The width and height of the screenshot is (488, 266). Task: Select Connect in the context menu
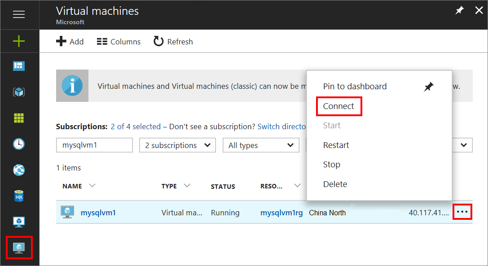339,106
